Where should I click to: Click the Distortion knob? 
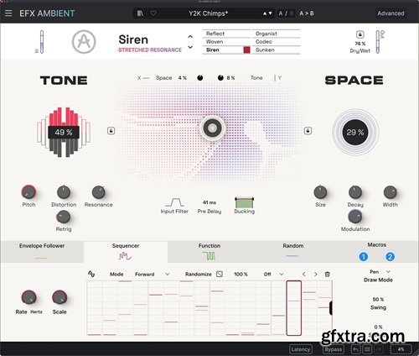point(64,192)
